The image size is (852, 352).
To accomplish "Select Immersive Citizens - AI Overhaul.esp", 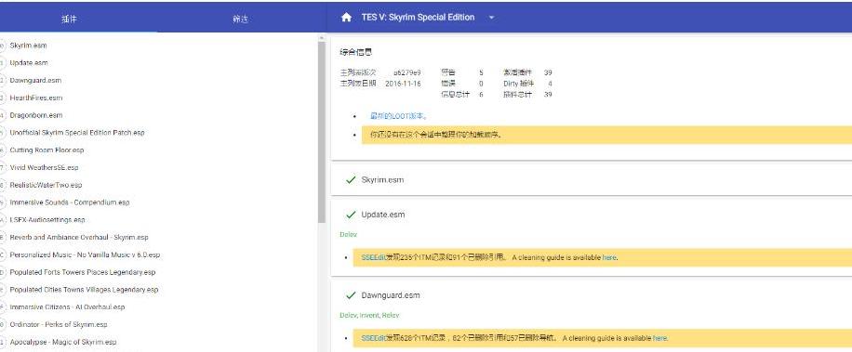I will click(x=67, y=307).
